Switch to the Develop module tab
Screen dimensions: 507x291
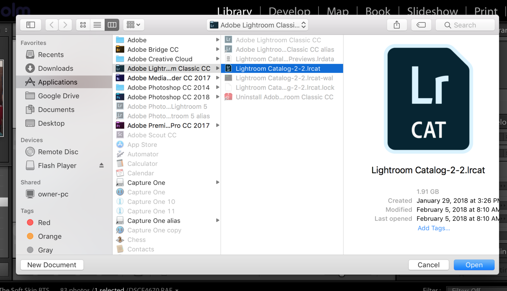click(x=289, y=11)
